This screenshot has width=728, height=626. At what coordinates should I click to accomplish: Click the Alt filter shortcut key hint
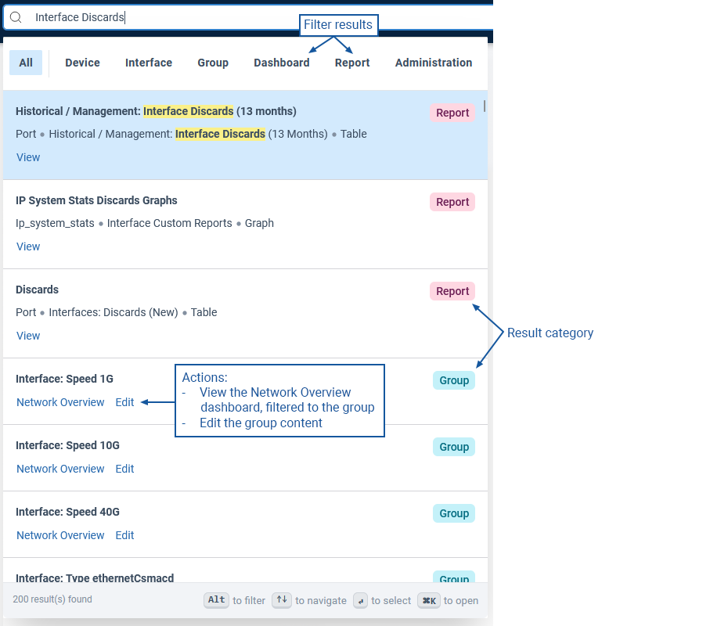pyautogui.click(x=217, y=600)
